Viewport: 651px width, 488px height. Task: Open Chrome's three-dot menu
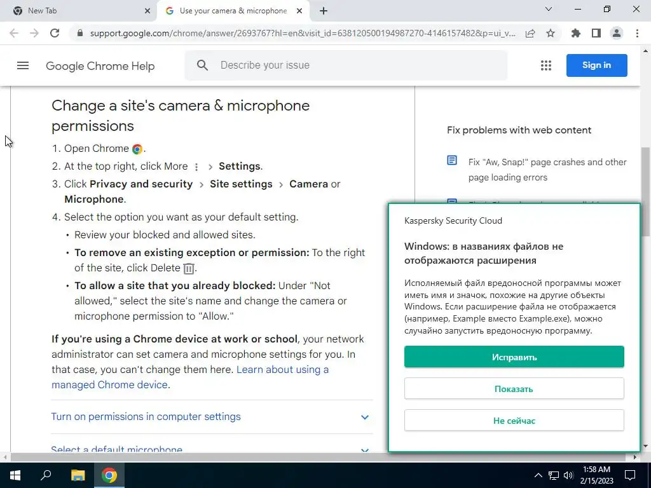click(637, 33)
